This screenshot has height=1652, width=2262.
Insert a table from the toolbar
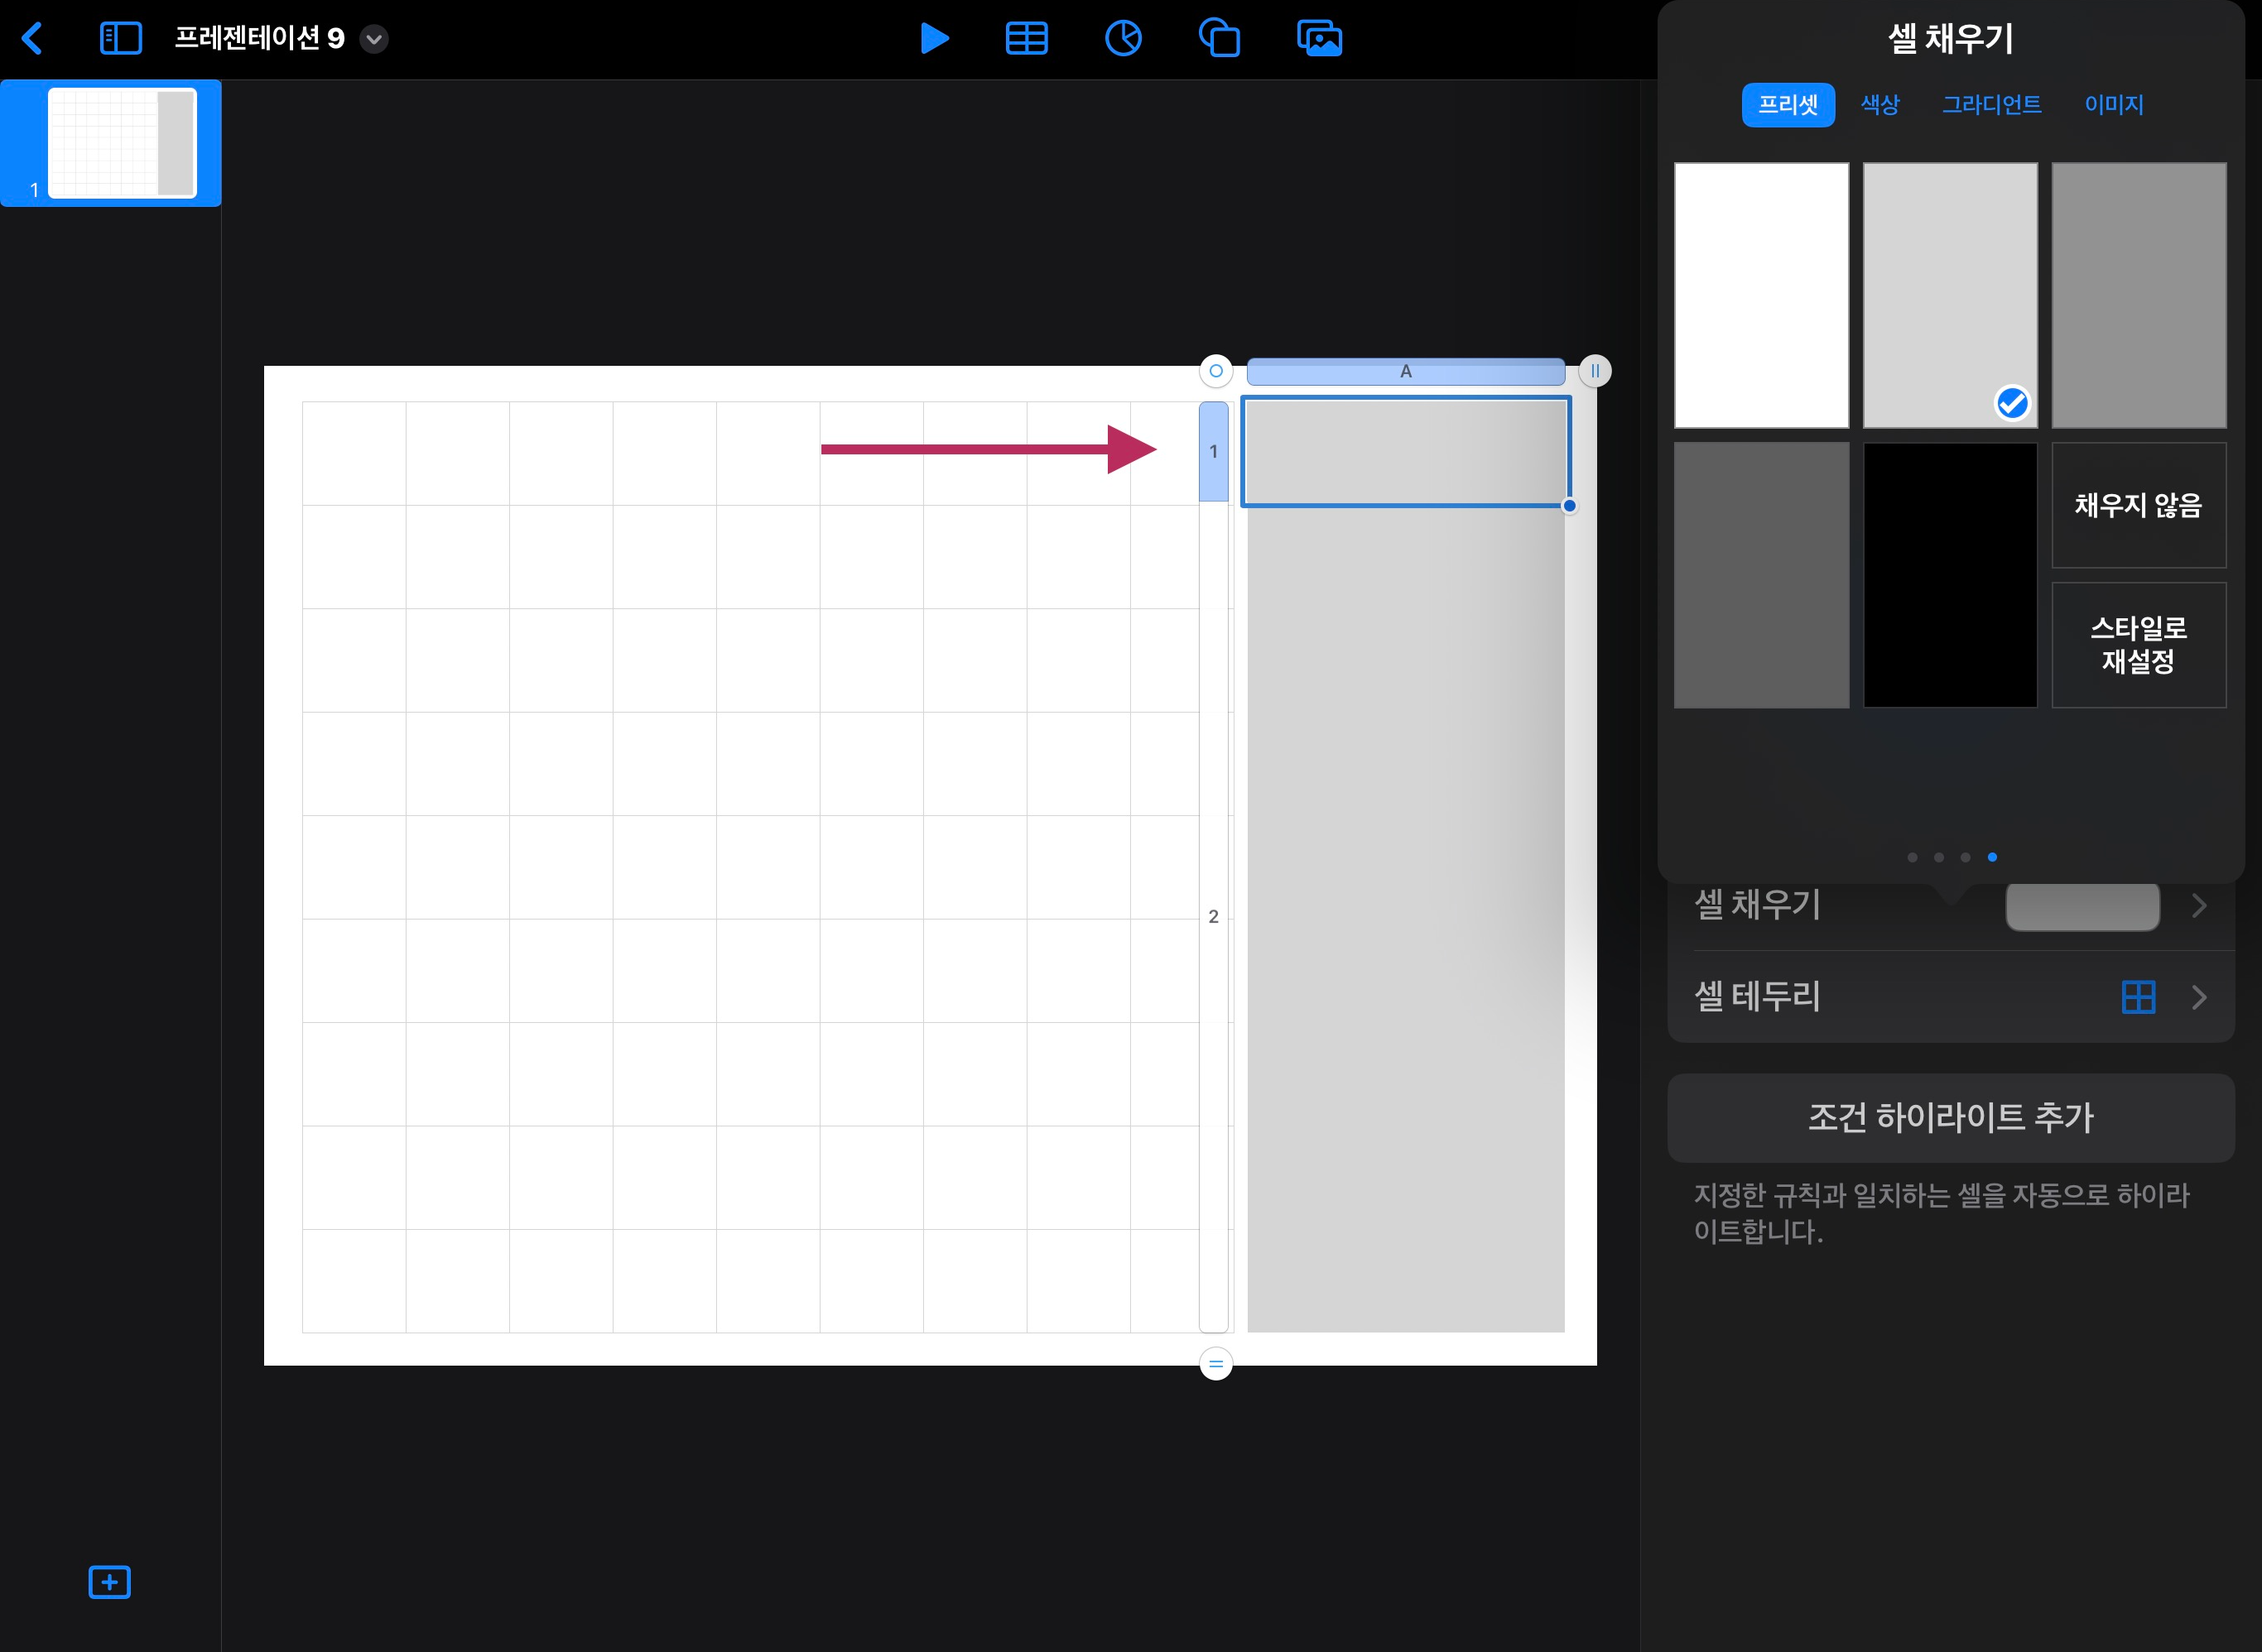[1027, 39]
